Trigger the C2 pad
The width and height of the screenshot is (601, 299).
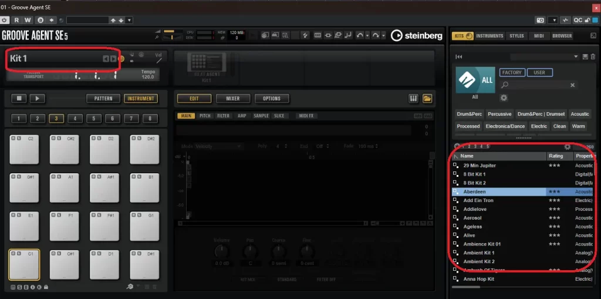point(24,150)
